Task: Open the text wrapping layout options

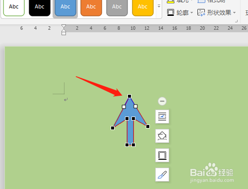Action: 162,117
